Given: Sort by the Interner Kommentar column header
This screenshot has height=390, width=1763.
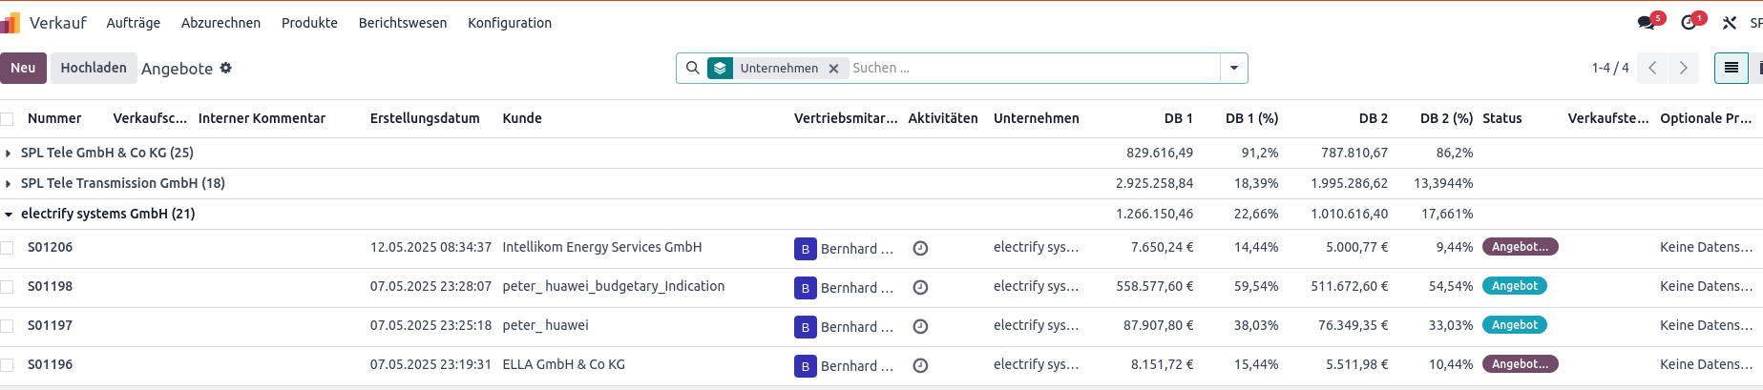Looking at the screenshot, I should [x=262, y=118].
